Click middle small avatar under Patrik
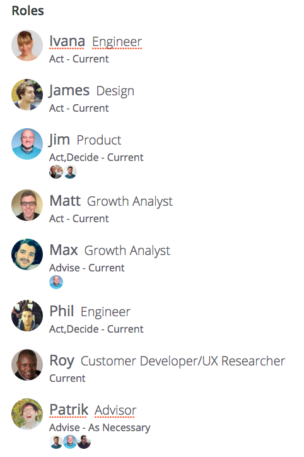304x457 pixels. point(70,442)
